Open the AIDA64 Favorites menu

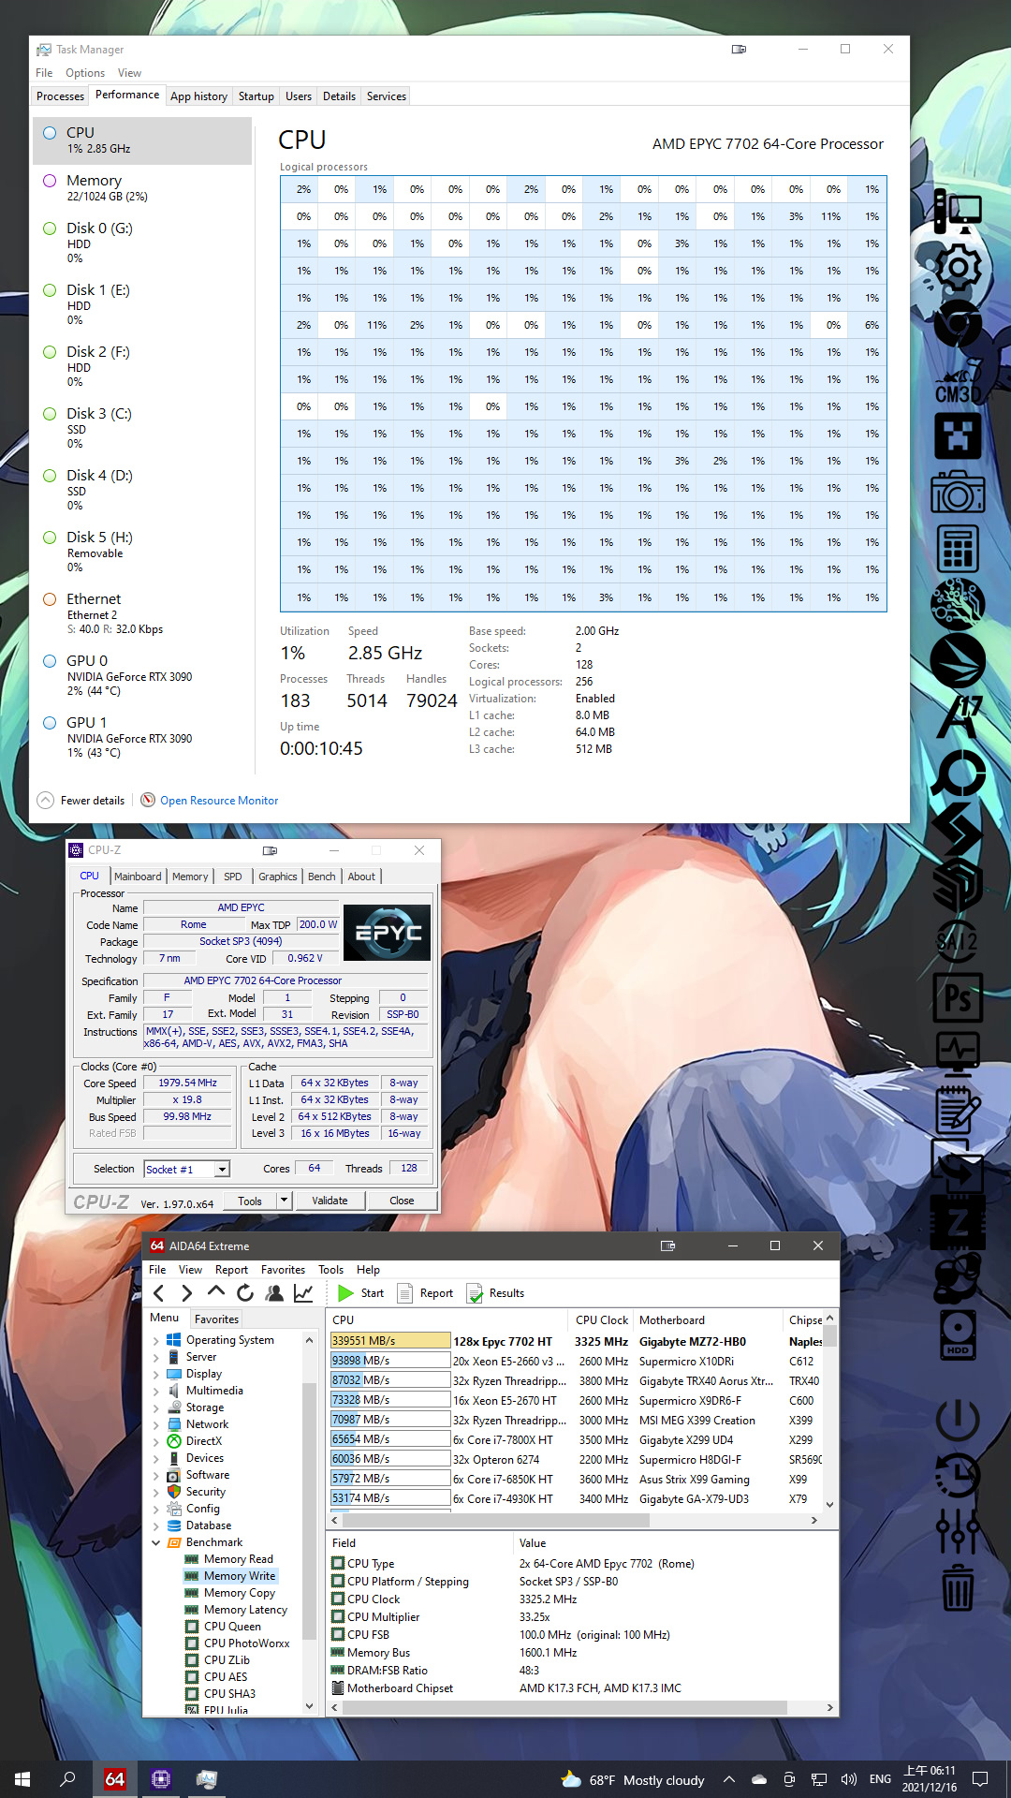click(283, 1270)
